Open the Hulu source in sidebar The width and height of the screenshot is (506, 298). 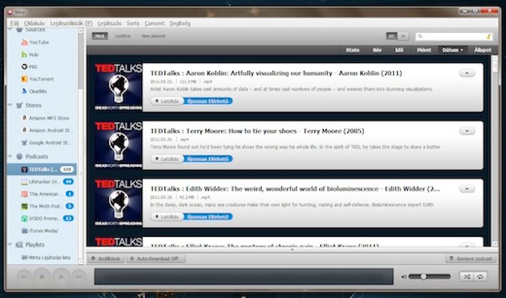click(30, 54)
